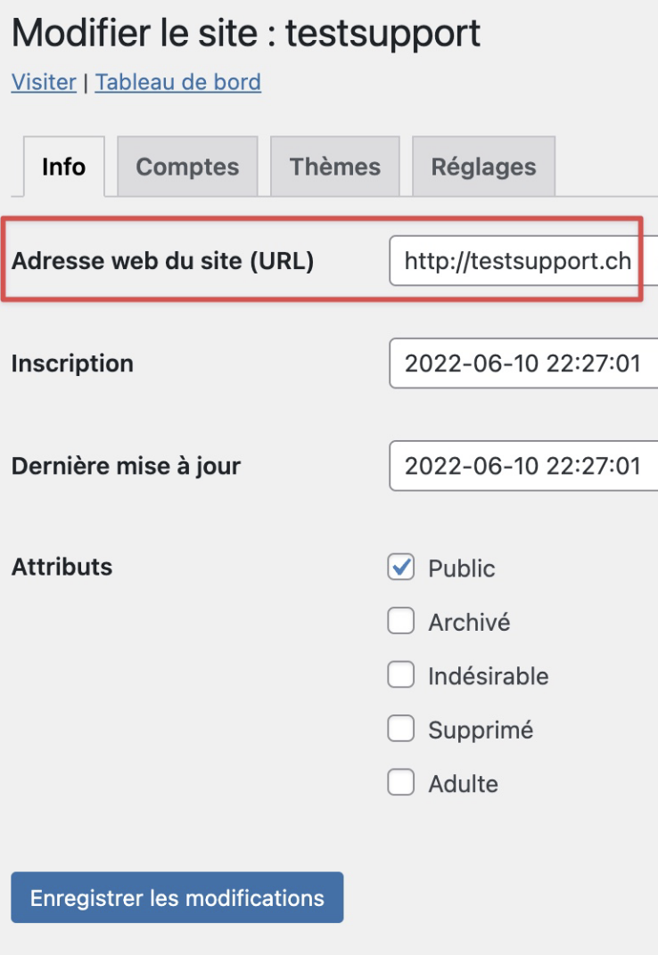Image resolution: width=658 pixels, height=955 pixels.
Task: Toggle the Adulte checkbox
Action: coord(401,784)
